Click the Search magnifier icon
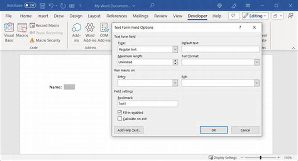 pos(152,6)
